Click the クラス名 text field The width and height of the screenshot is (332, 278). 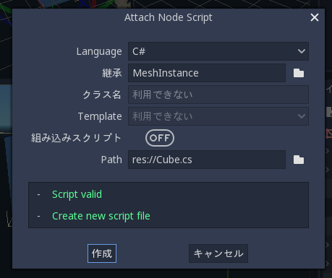[218, 95]
